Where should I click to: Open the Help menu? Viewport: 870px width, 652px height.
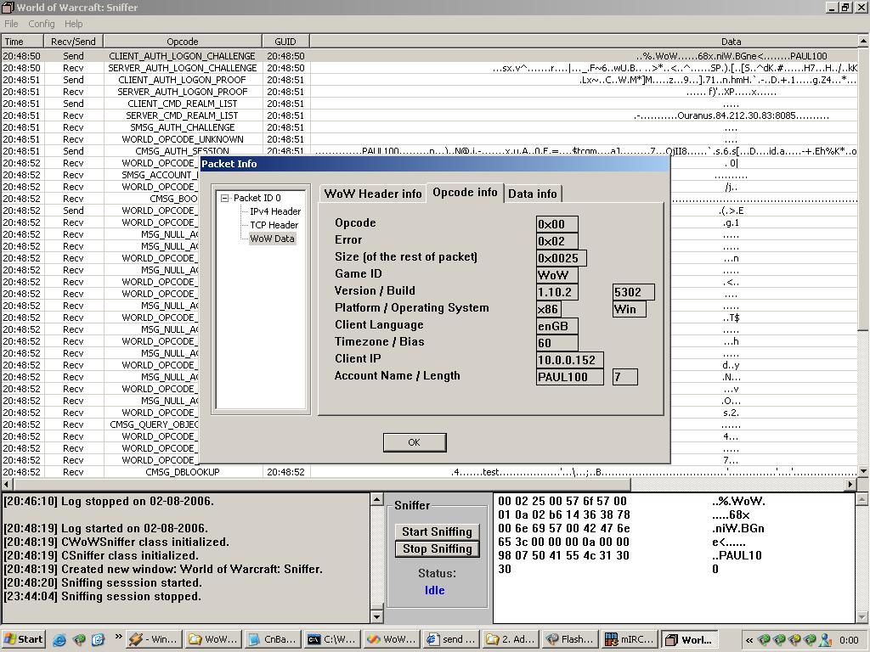[73, 24]
